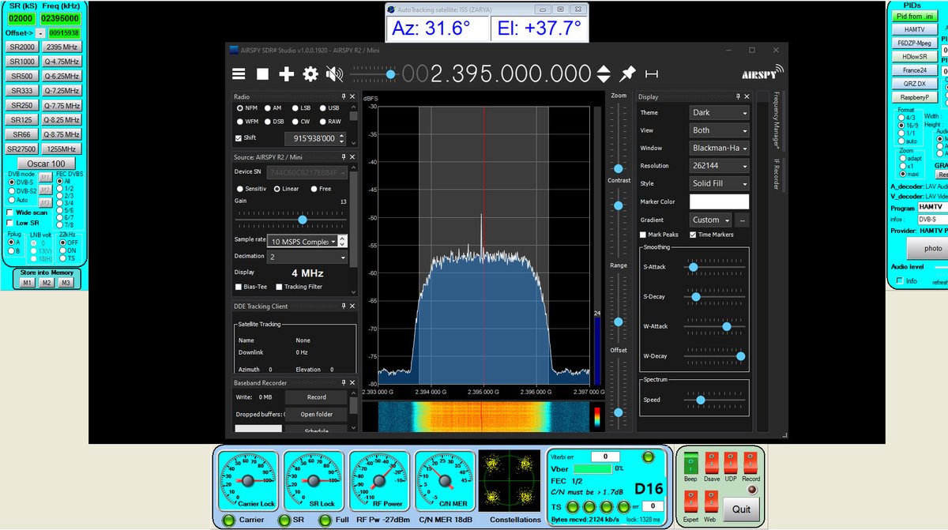Close the Display panel
The height and width of the screenshot is (530, 948).
tap(747, 96)
